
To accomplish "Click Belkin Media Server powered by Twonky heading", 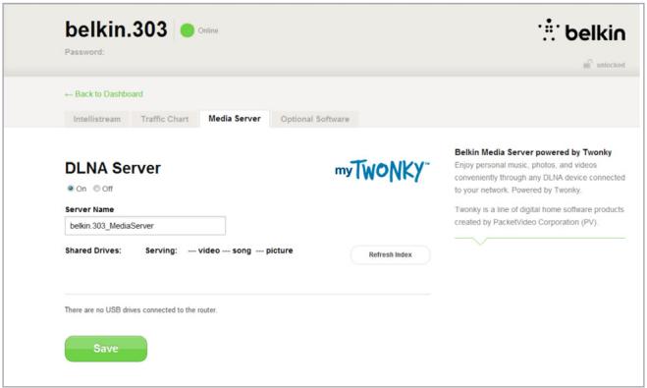I will click(x=533, y=152).
